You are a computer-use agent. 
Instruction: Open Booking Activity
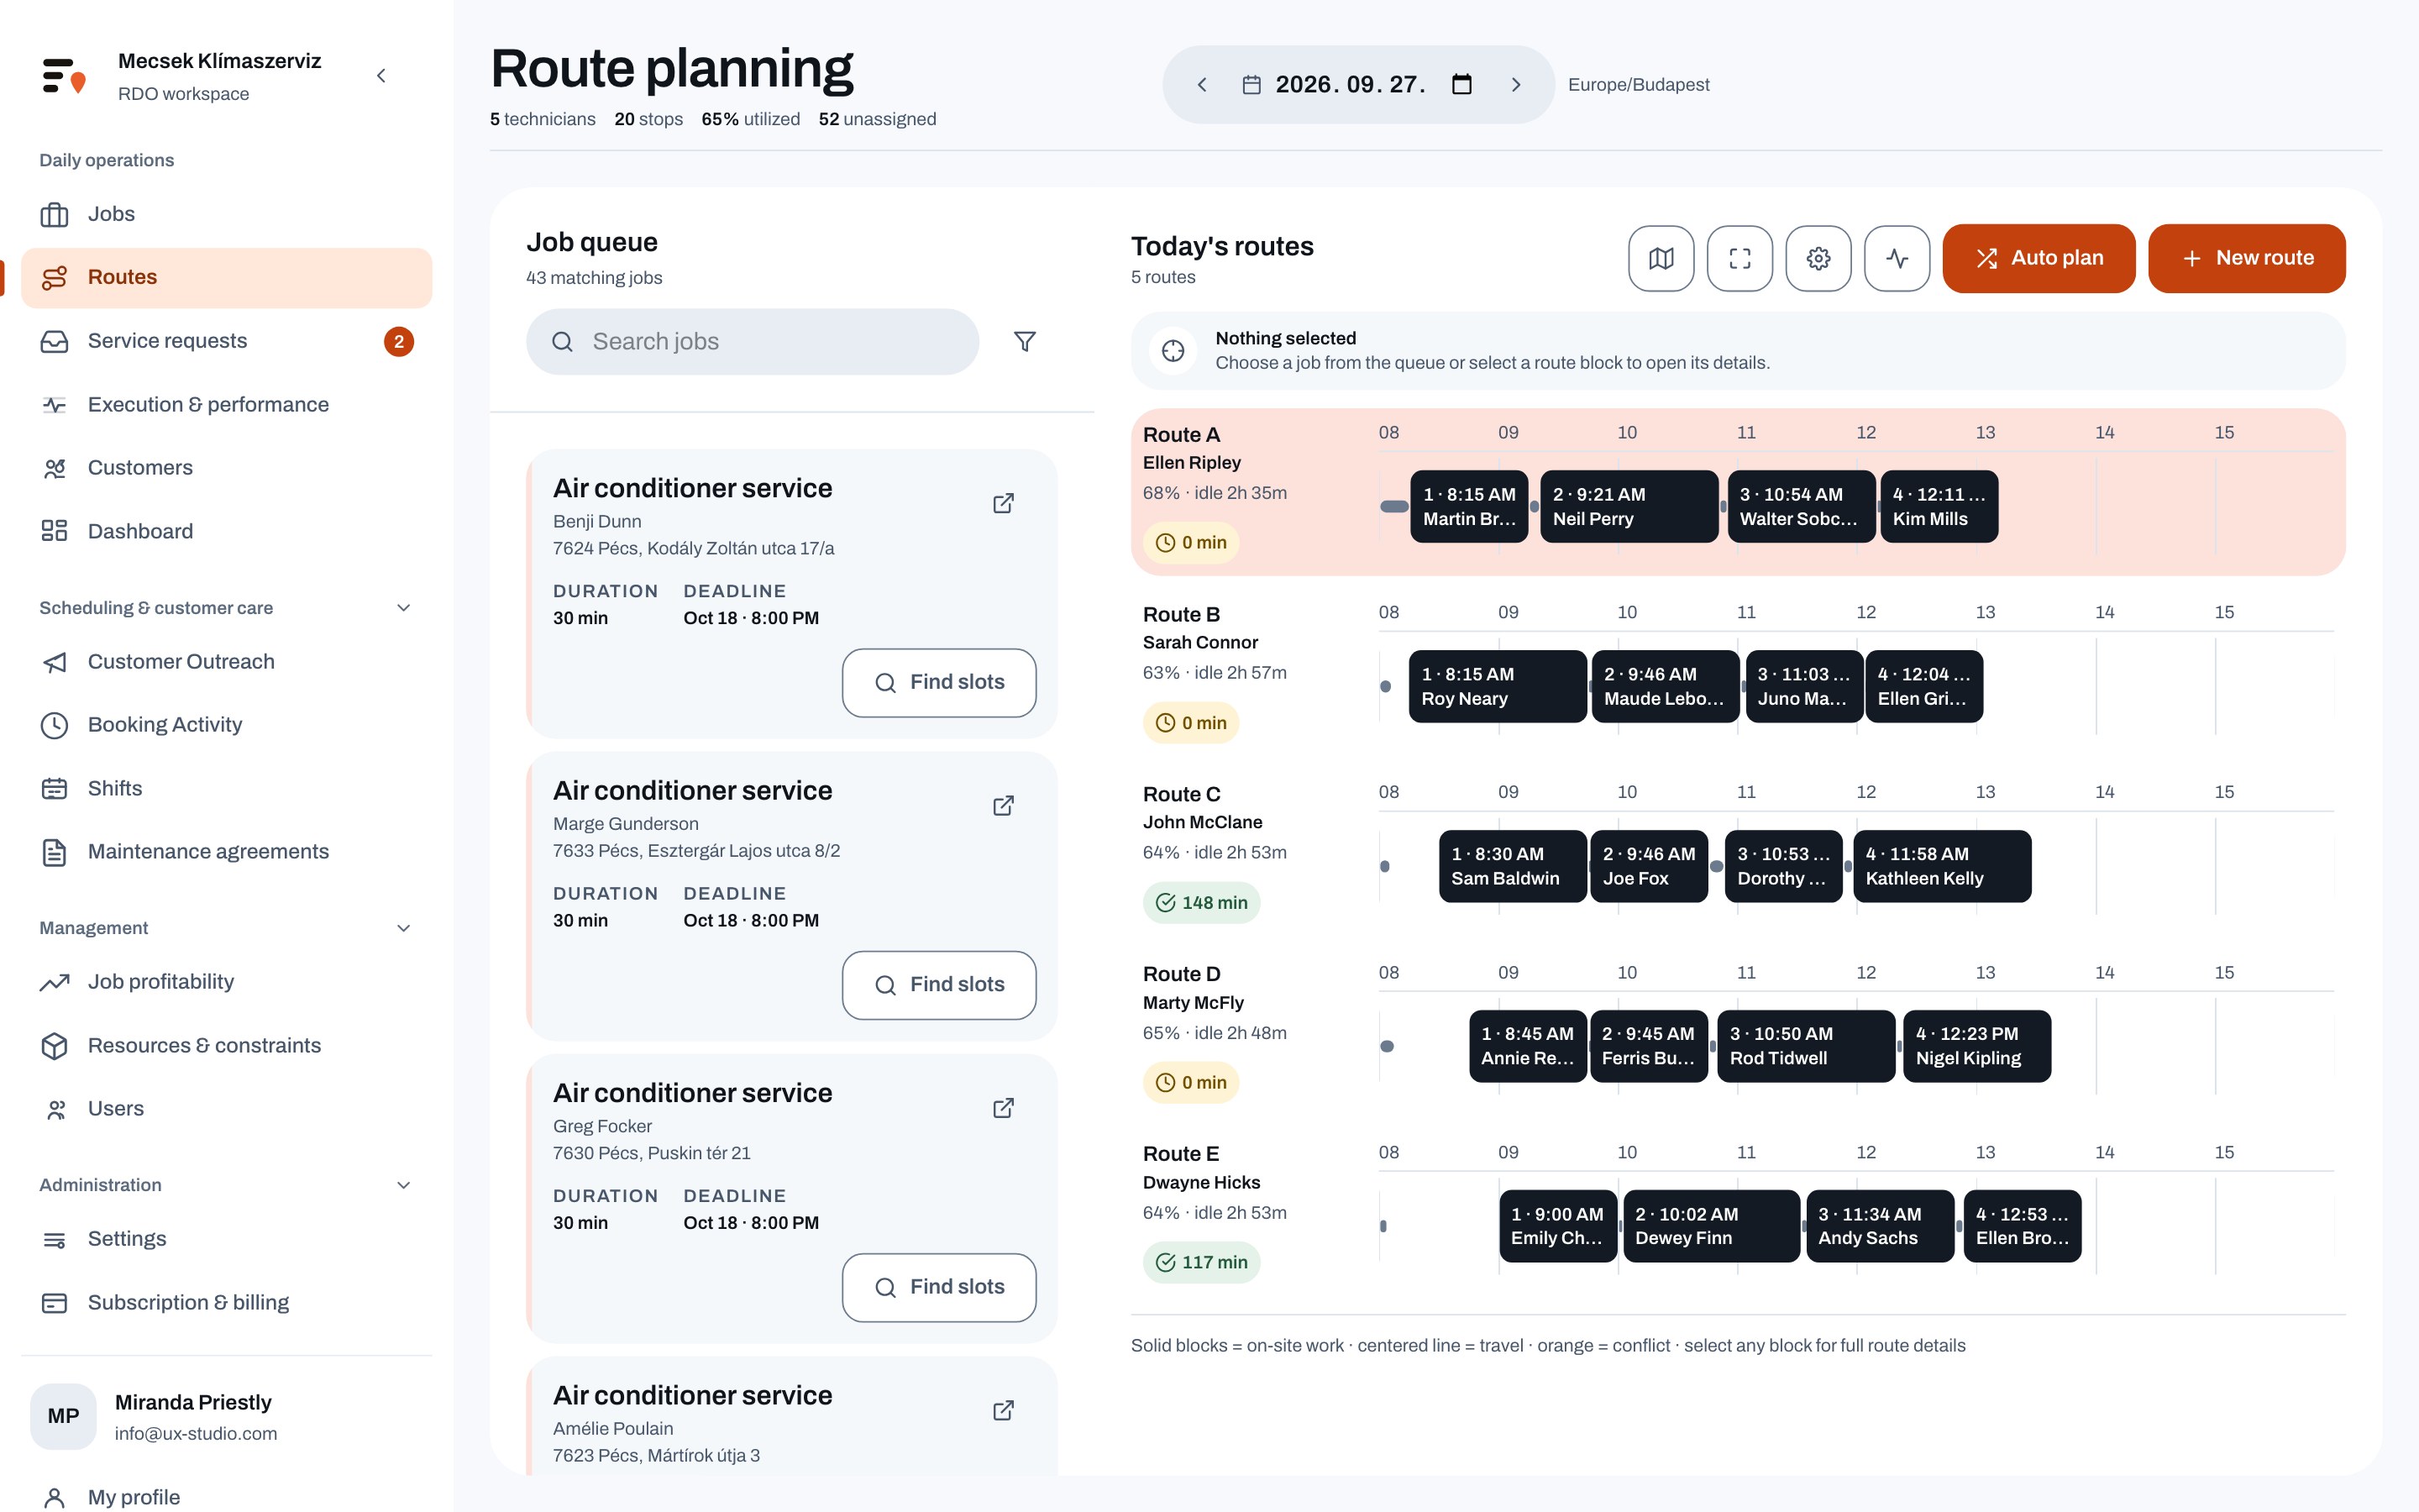[x=226, y=725]
